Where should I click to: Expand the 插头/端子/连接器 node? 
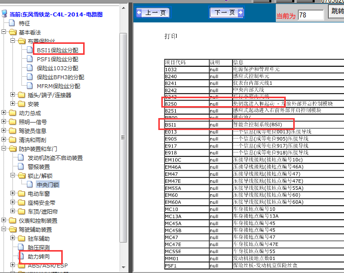tap(13, 95)
